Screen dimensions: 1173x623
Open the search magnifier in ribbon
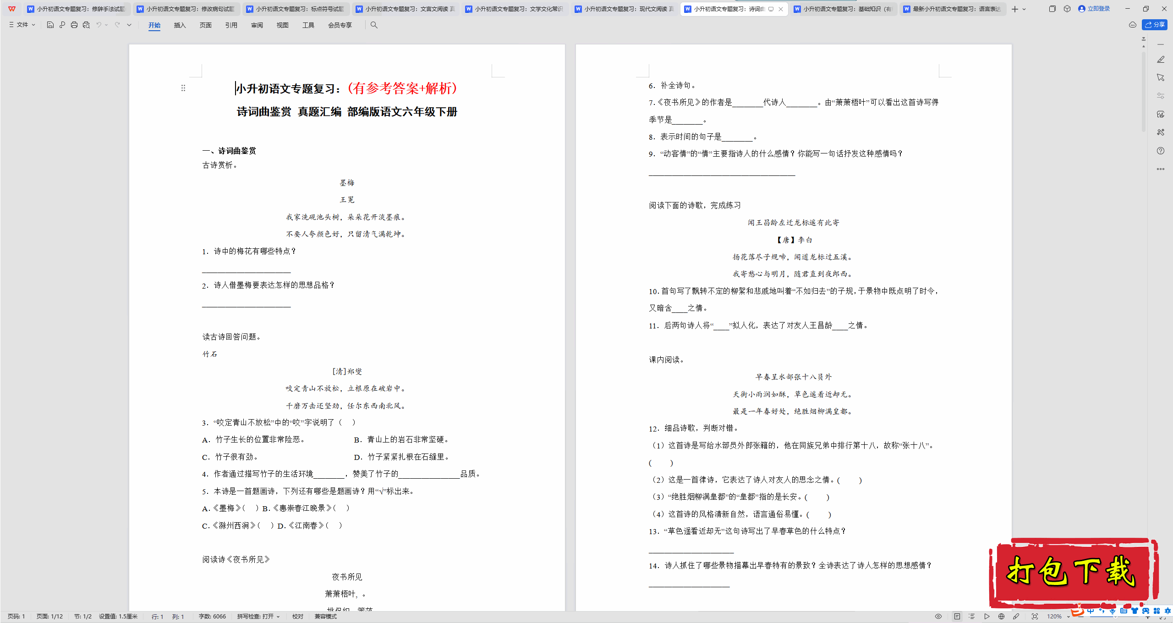374,25
